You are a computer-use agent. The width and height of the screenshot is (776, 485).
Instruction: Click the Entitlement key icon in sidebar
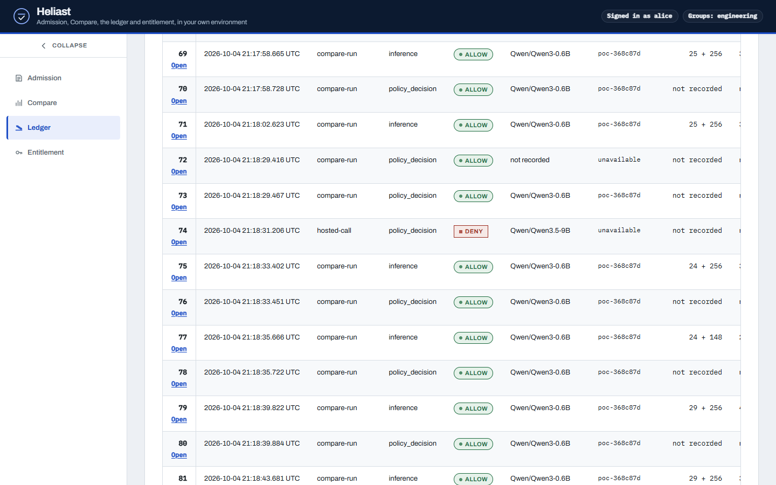(19, 153)
